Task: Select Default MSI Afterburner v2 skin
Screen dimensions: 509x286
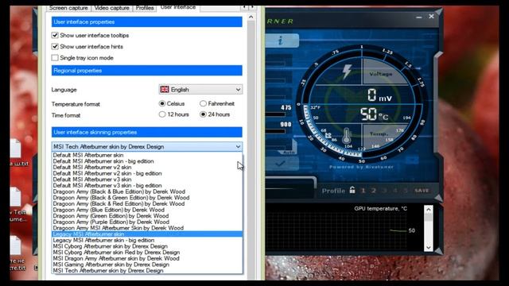Action: click(x=147, y=168)
